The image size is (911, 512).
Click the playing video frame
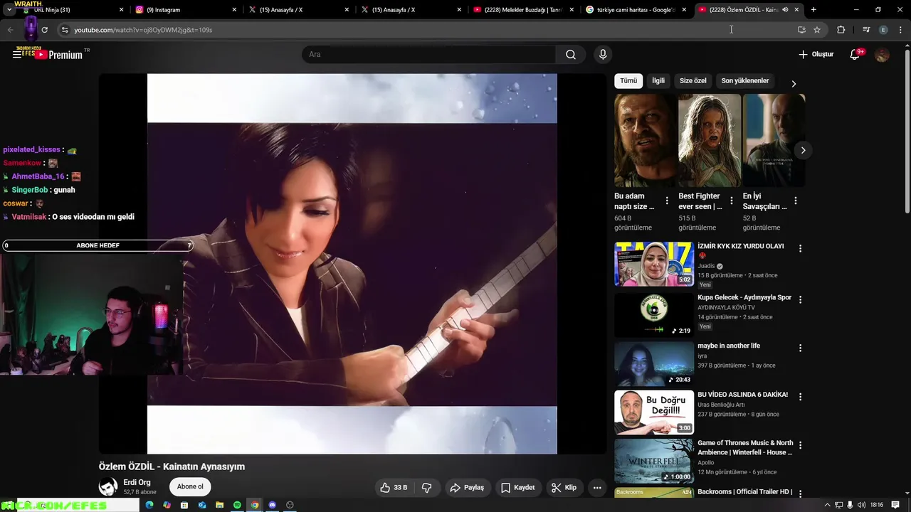(x=352, y=264)
